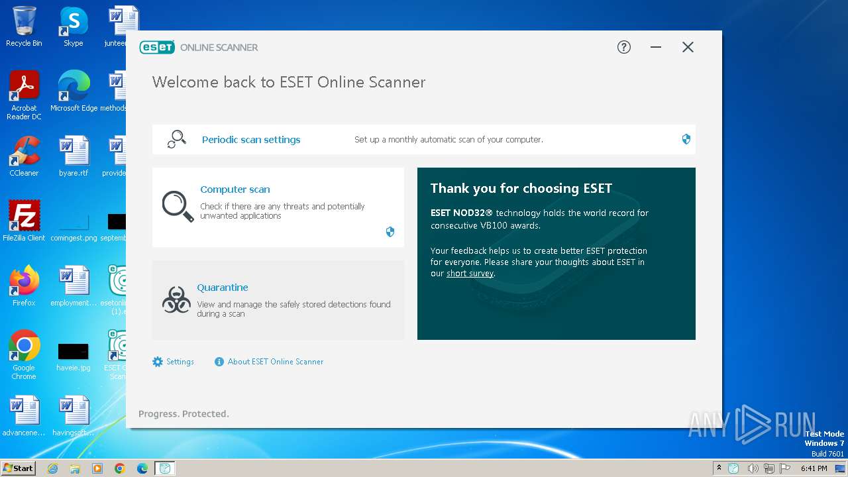Launch Edge from the taskbar
848x477 pixels.
tap(142, 468)
